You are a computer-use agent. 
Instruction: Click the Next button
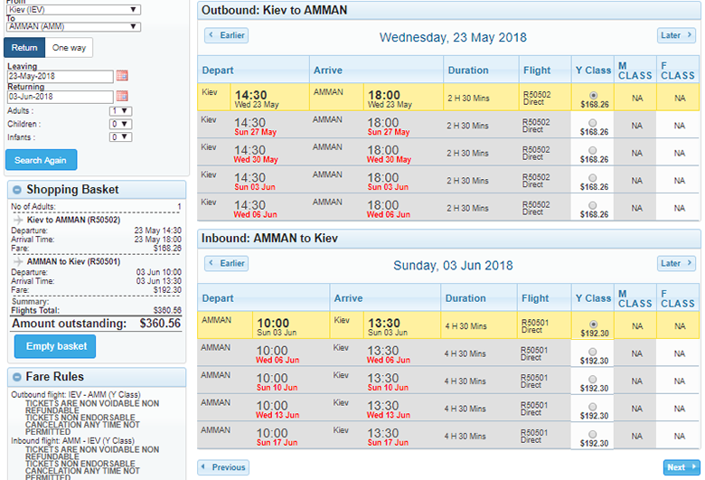click(678, 467)
